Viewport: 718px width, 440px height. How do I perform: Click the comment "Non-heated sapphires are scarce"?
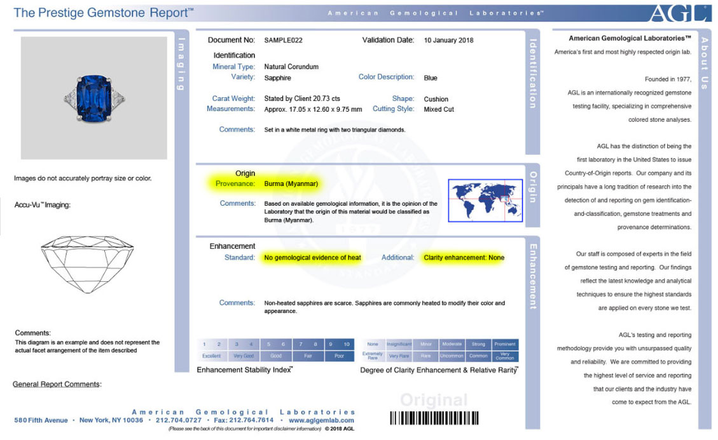tap(385, 307)
